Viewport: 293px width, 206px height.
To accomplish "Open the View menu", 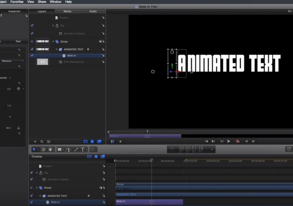I will point(30,2).
